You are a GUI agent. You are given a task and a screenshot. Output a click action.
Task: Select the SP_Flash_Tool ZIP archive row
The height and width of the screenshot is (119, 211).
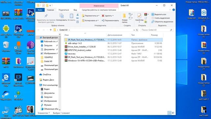click(113, 57)
